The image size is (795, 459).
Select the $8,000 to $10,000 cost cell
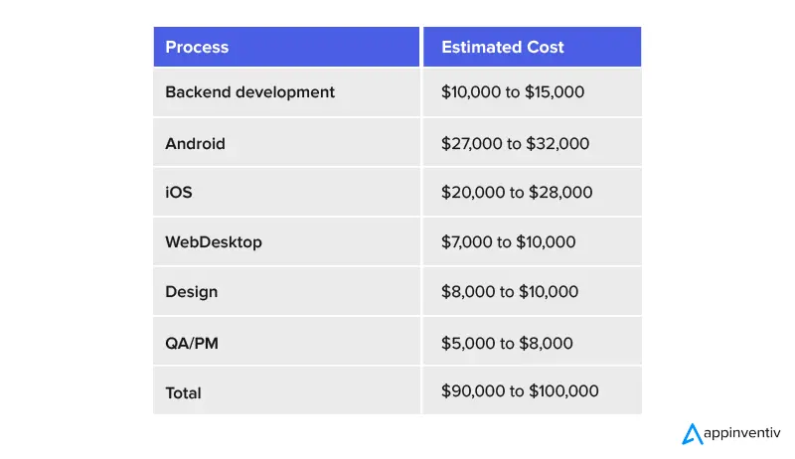pos(509,292)
